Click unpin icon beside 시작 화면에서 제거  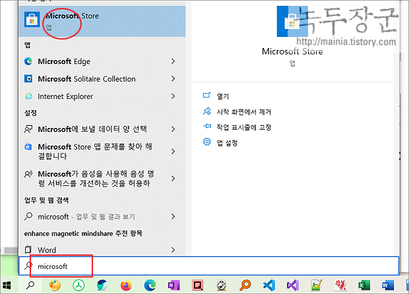pyautogui.click(x=207, y=111)
